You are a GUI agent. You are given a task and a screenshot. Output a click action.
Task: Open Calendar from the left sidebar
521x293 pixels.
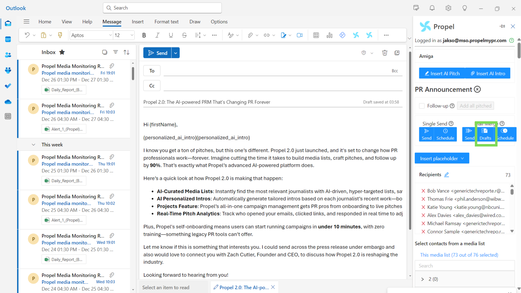click(8, 39)
